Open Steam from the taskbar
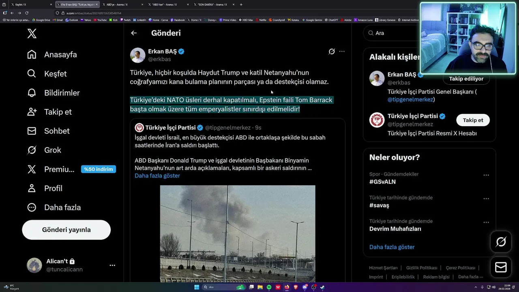Image resolution: width=519 pixels, height=292 pixels. 322,287
